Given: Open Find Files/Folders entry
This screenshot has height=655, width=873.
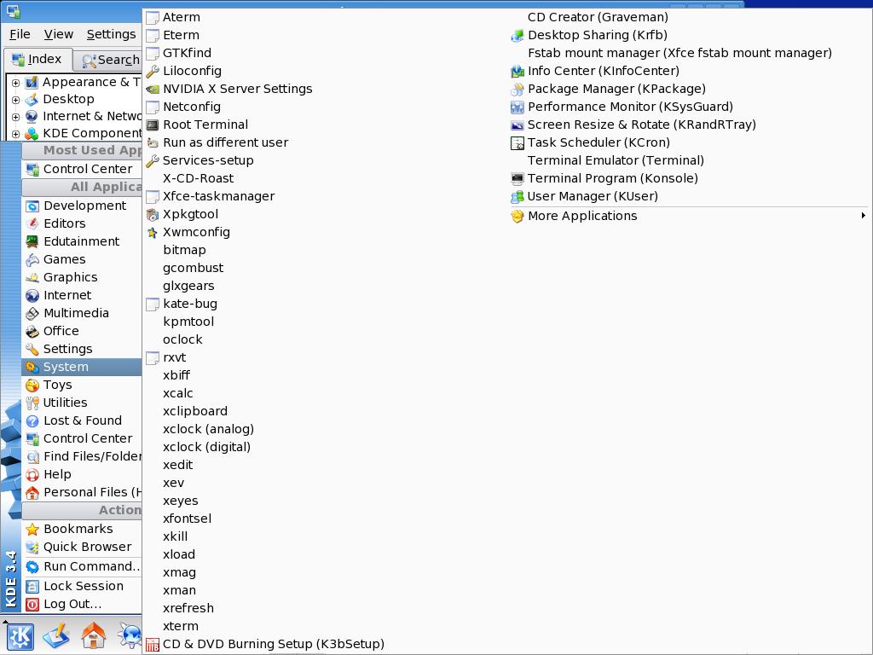Looking at the screenshot, I should tap(81, 456).
